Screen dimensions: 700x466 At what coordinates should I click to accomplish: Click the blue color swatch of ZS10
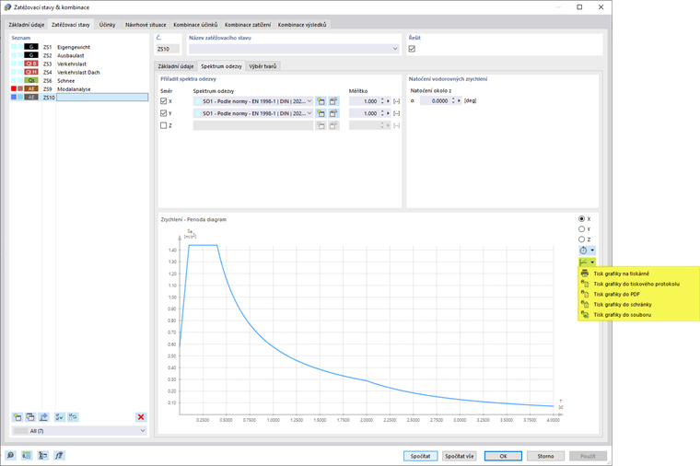pyautogui.click(x=14, y=97)
